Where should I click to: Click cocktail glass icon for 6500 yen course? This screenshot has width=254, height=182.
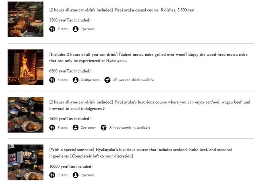107,80
